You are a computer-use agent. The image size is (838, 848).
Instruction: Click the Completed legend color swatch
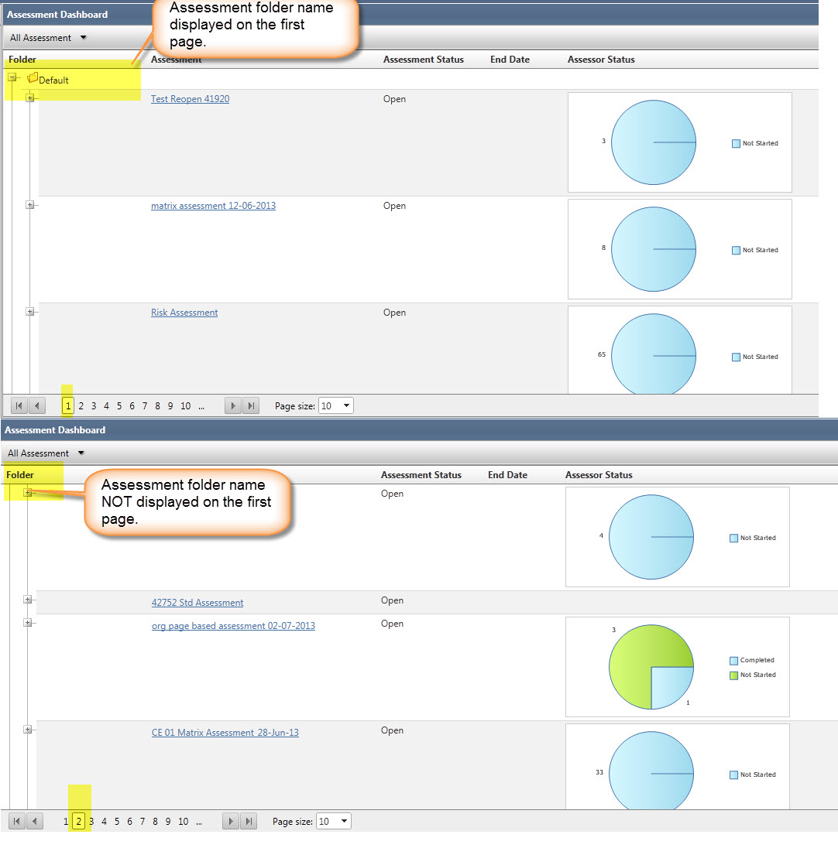pos(734,660)
